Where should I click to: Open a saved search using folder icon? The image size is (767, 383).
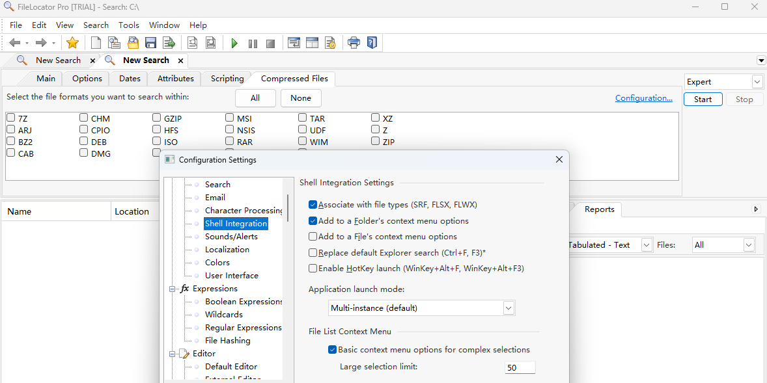click(x=133, y=42)
